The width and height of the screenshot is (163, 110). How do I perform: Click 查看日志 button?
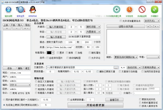point(114,100)
